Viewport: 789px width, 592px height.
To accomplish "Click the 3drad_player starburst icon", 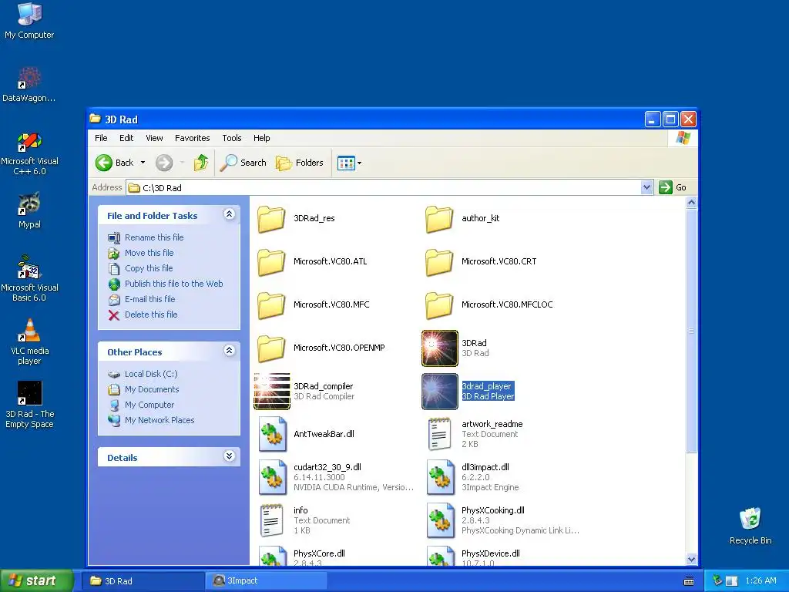I will [x=440, y=391].
